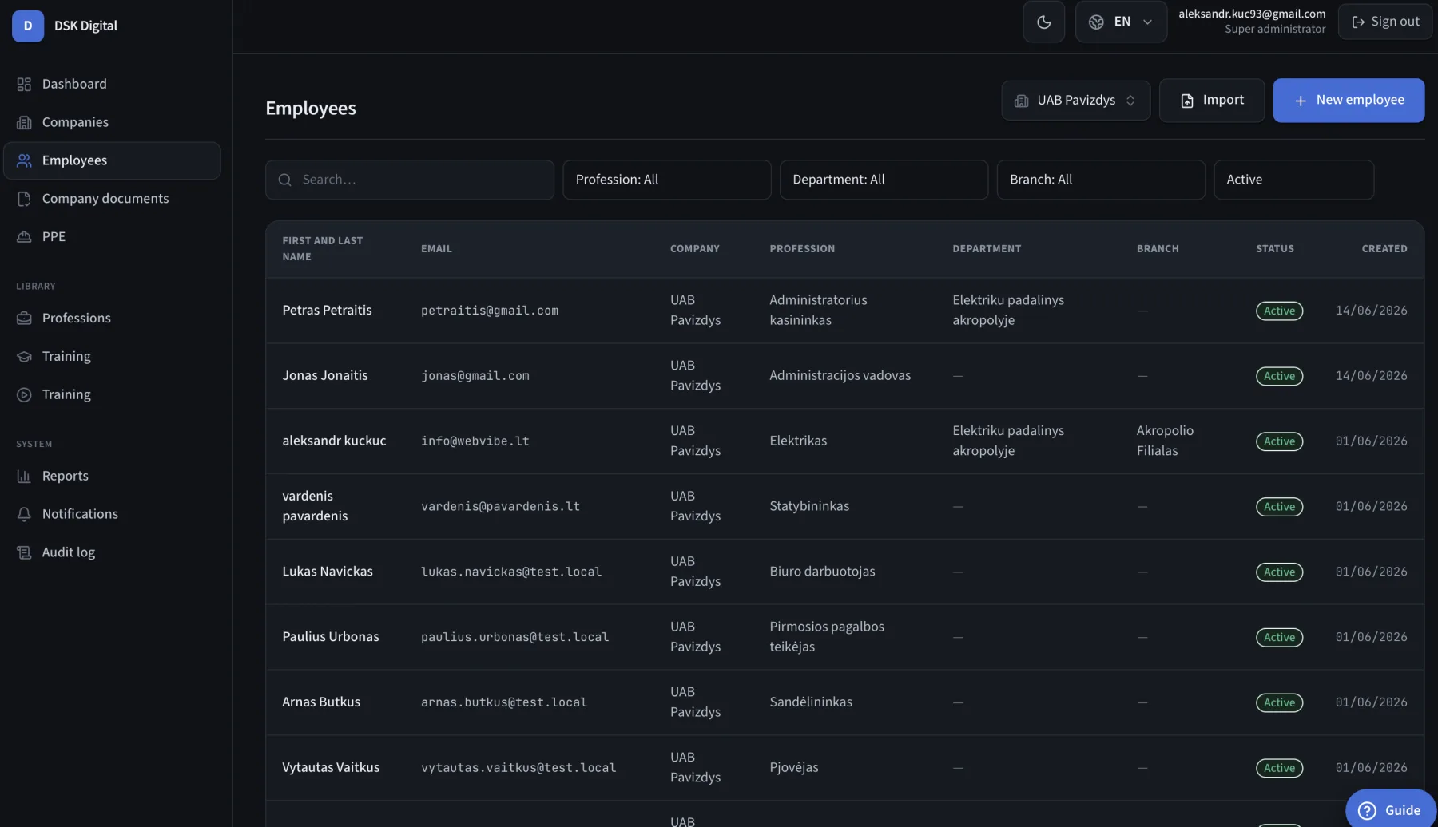Open the Guide button label
This screenshot has width=1438, height=827.
[x=1402, y=811]
